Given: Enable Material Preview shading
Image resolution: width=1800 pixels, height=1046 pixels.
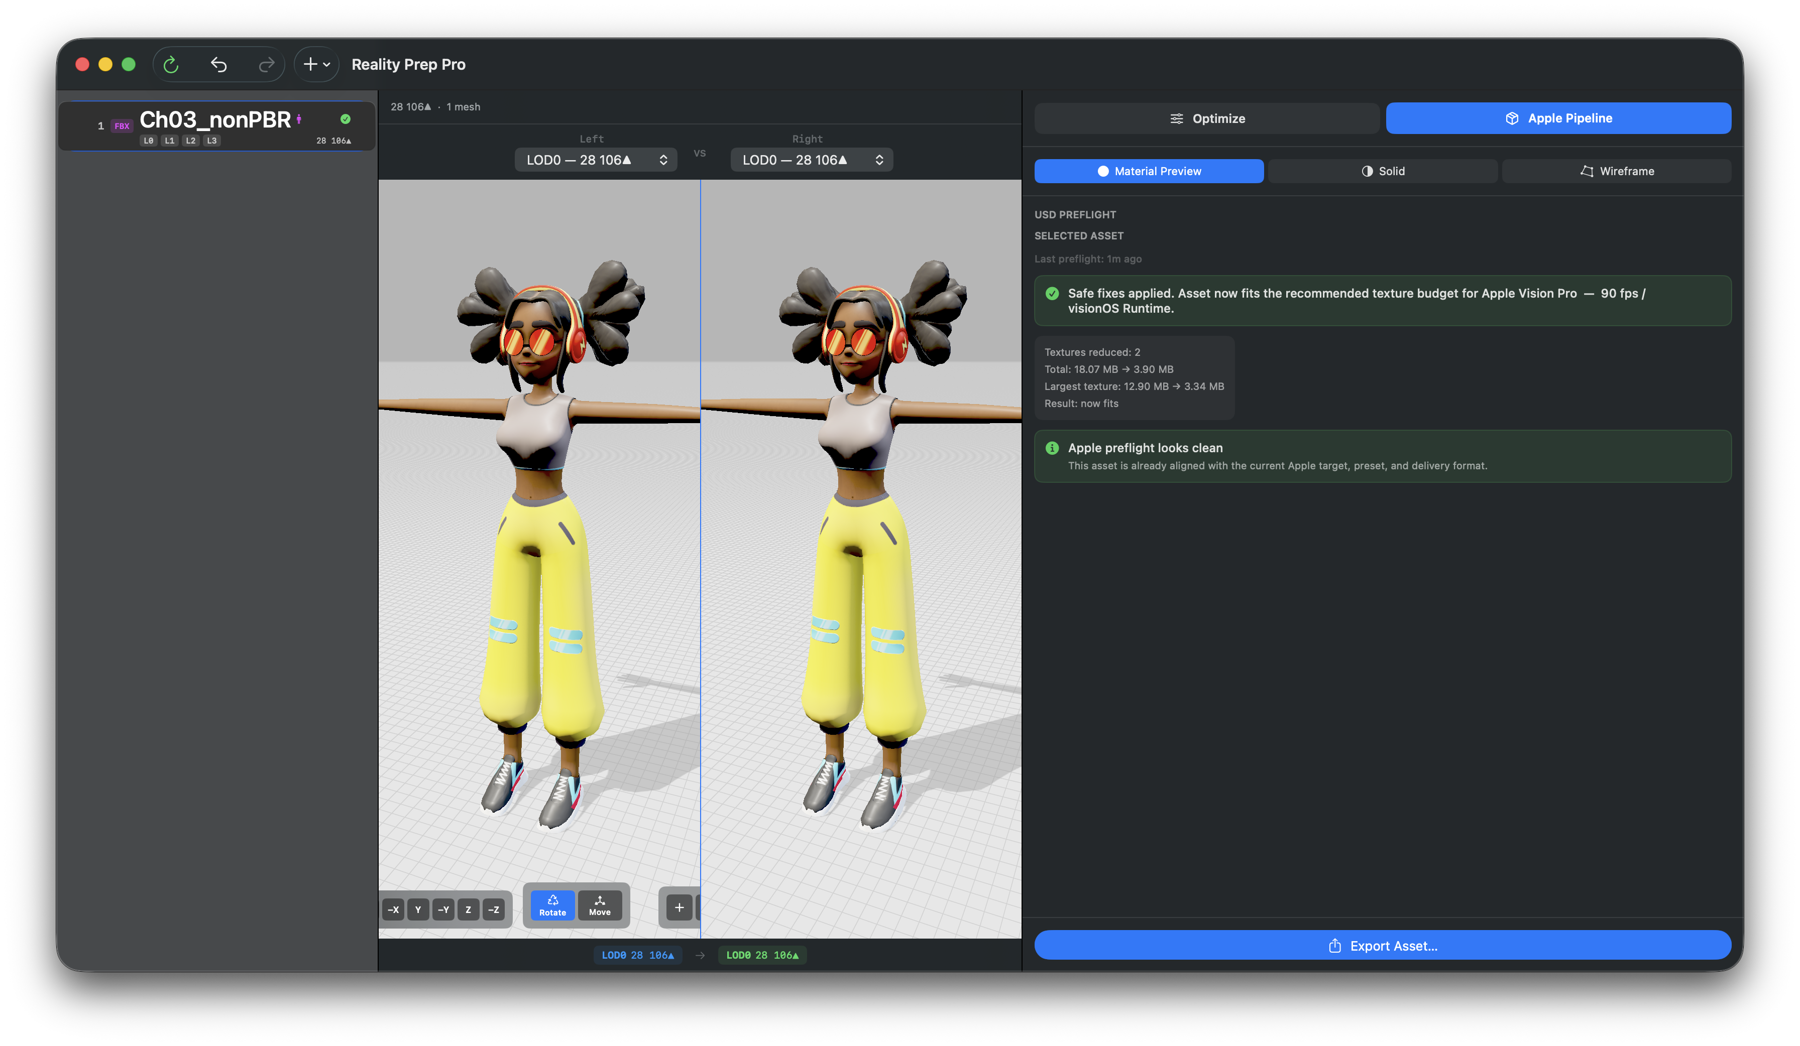Looking at the screenshot, I should [x=1149, y=171].
